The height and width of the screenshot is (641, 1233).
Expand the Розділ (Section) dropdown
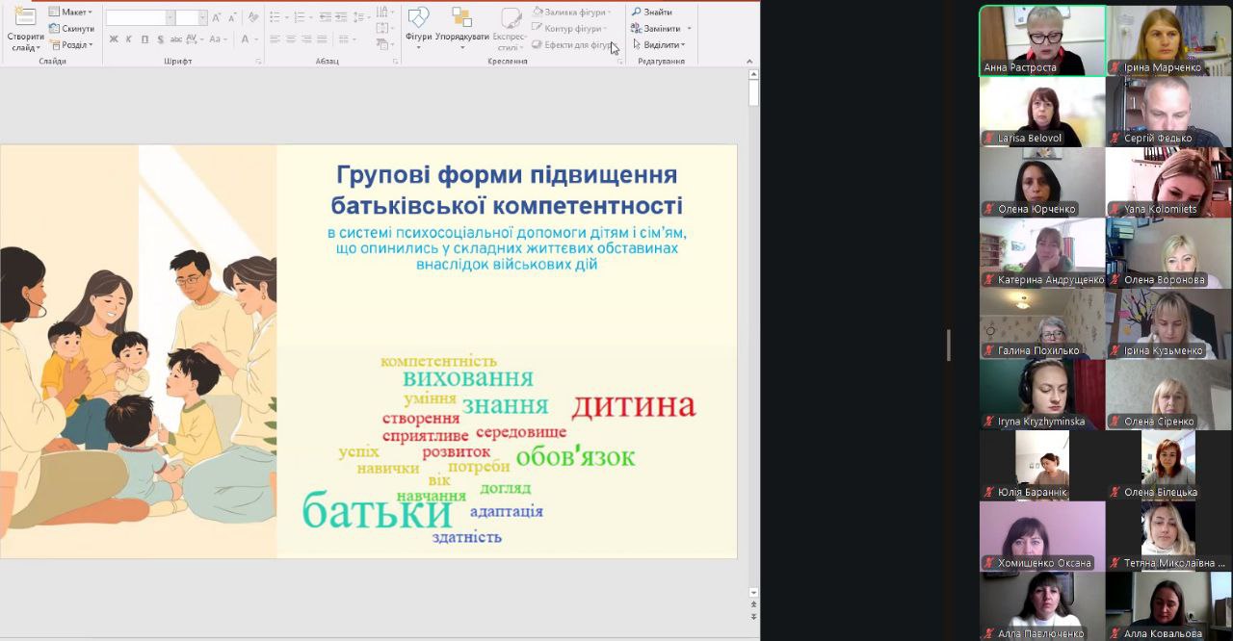pyautogui.click(x=70, y=45)
